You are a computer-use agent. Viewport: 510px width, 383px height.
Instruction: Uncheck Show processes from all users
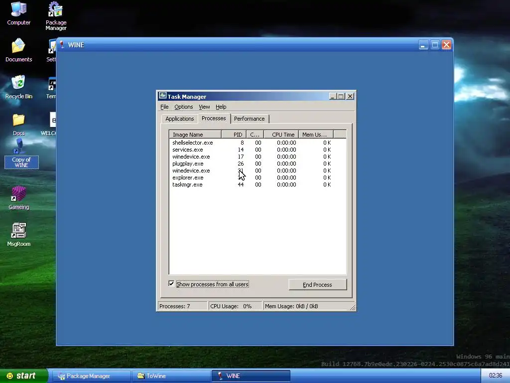(x=171, y=284)
